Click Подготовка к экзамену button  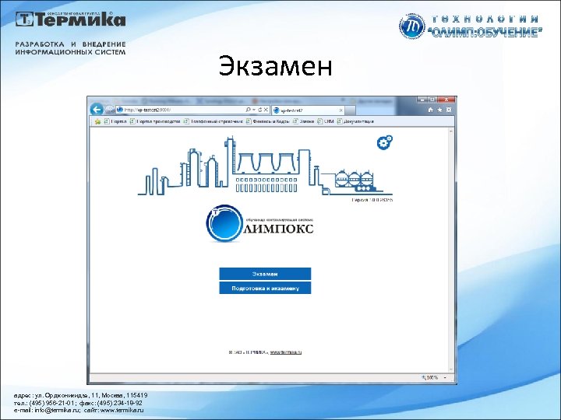(265, 289)
